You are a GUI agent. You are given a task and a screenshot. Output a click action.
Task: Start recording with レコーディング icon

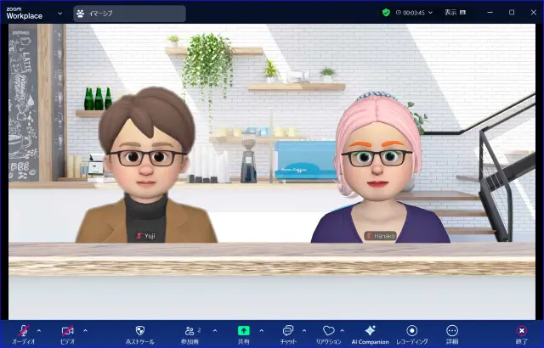click(x=411, y=331)
